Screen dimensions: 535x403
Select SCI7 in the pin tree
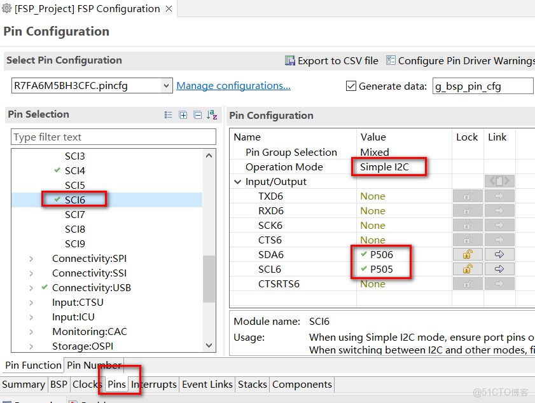[x=74, y=215]
